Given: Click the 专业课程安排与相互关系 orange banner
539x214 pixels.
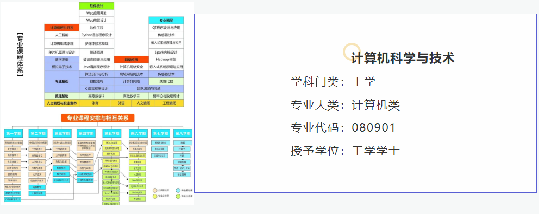Looking at the screenshot, I should pyautogui.click(x=98, y=118).
